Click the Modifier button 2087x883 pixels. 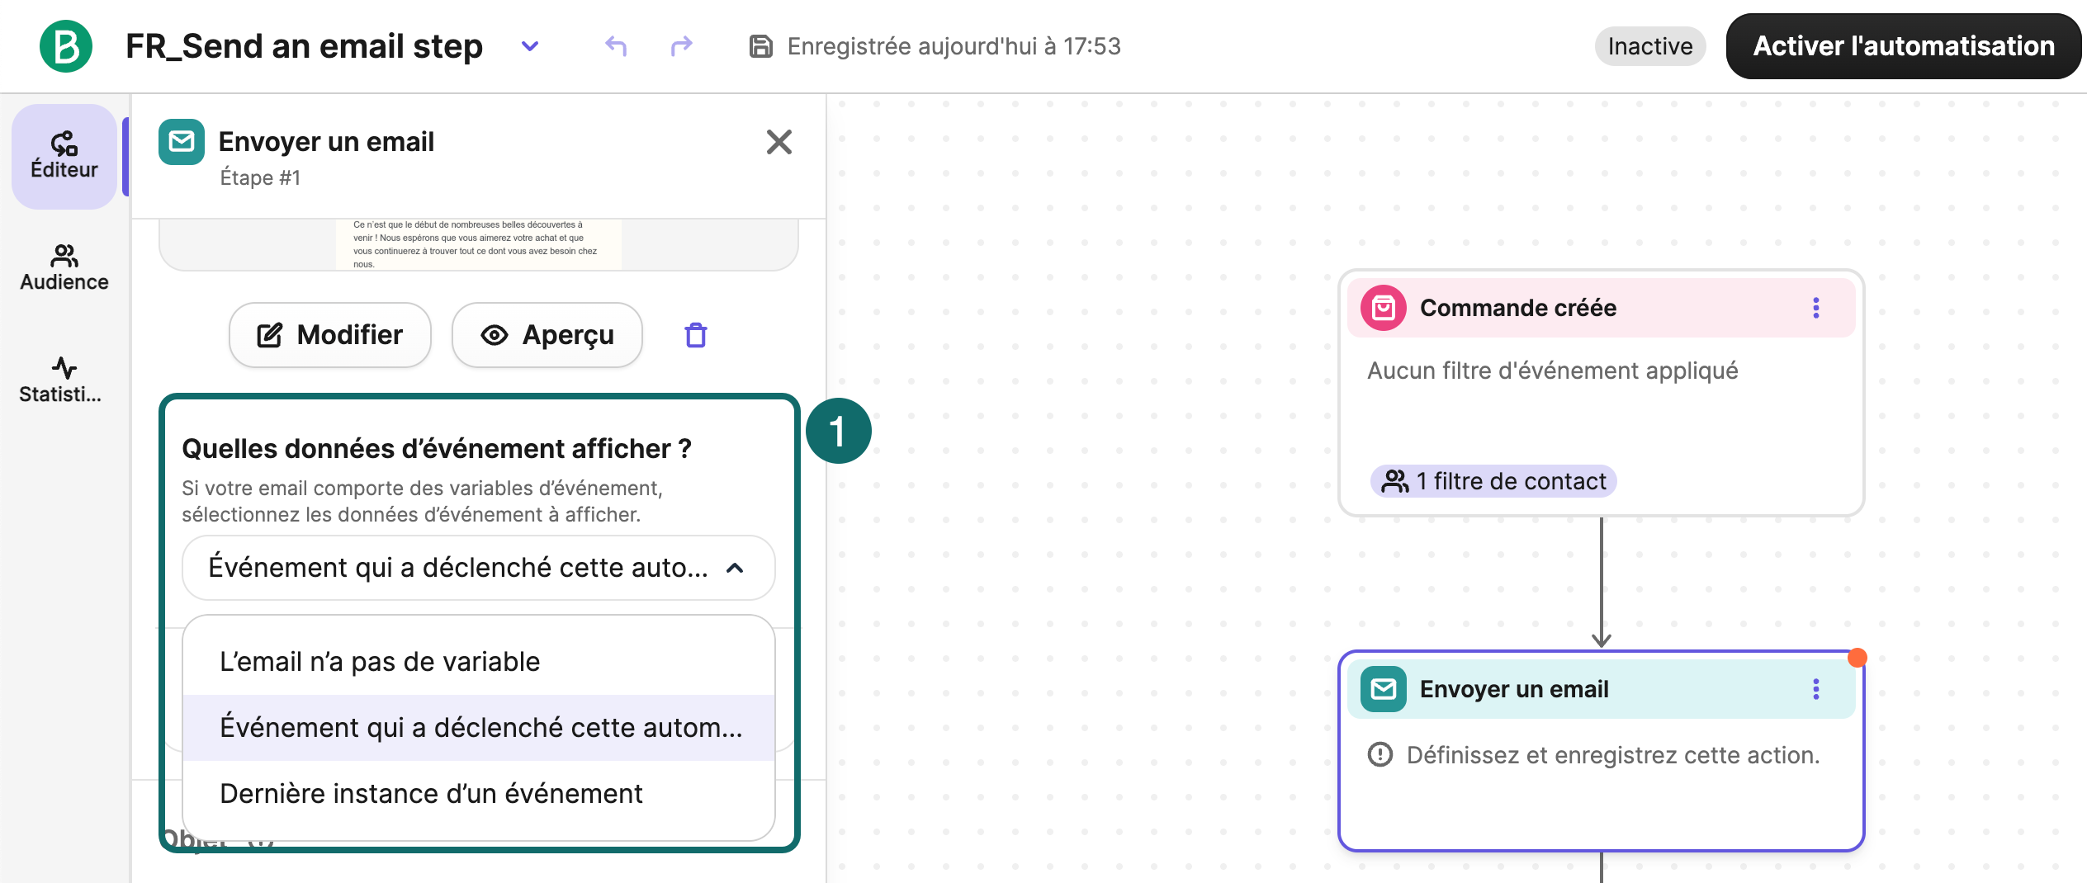click(330, 335)
